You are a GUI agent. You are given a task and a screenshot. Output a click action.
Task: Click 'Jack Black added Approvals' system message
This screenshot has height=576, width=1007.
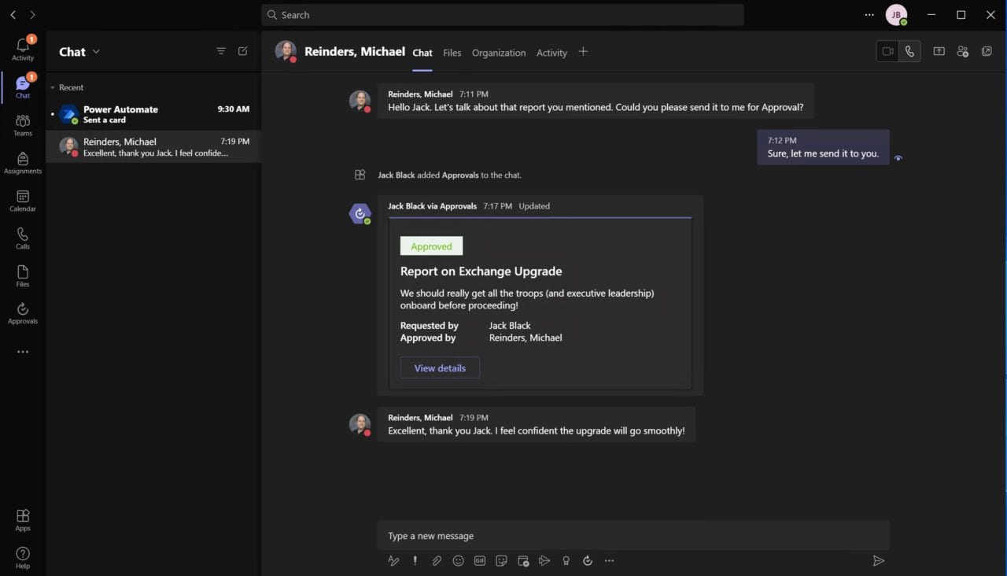pos(449,175)
